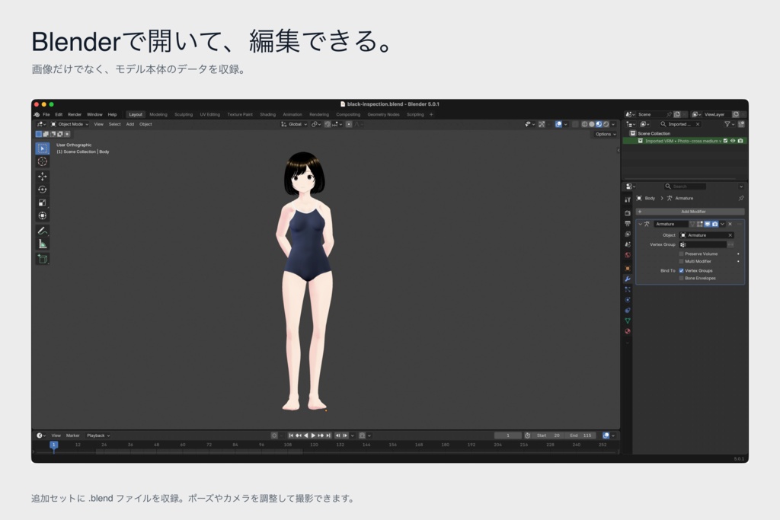Select the Select Box tool
This screenshot has height=520, width=780.
click(x=43, y=148)
